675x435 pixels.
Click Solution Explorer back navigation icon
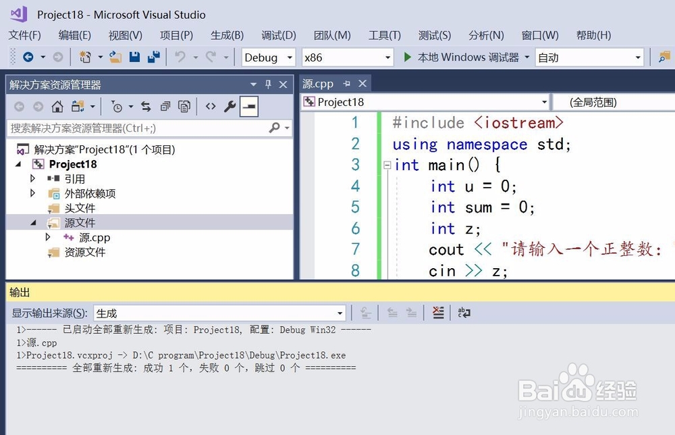tap(20, 106)
